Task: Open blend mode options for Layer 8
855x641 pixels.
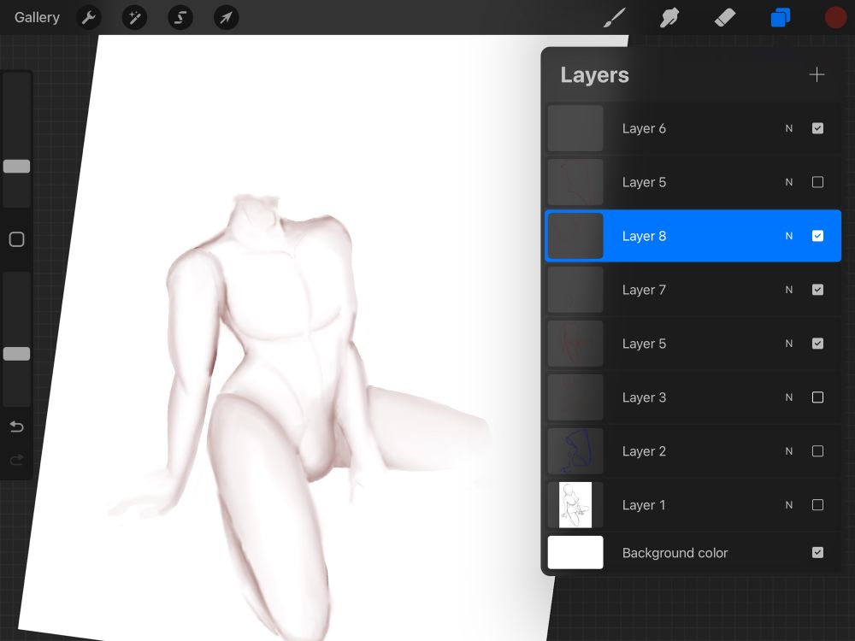Action: click(788, 235)
